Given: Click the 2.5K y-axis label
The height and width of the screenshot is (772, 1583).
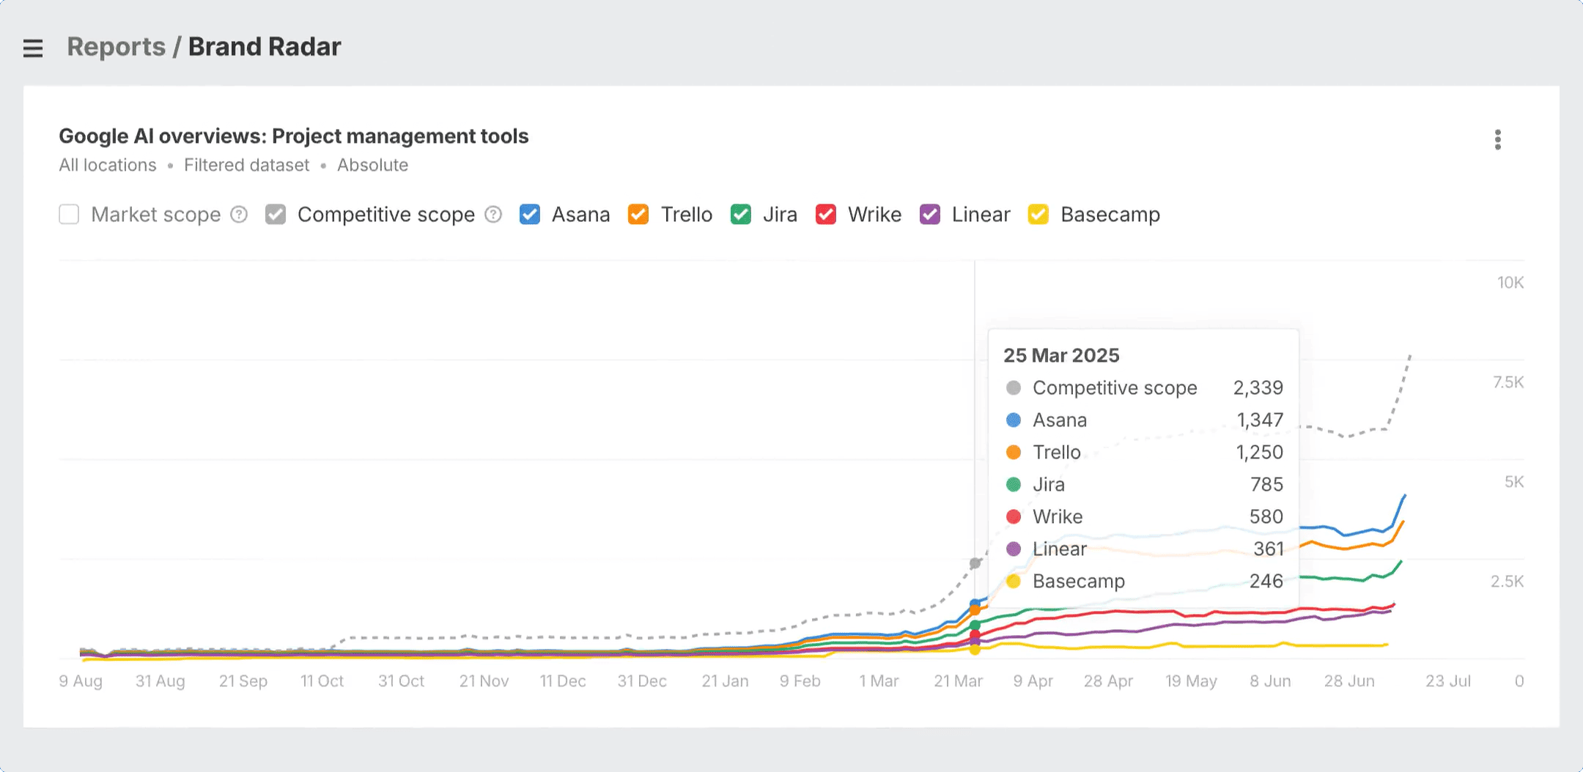Looking at the screenshot, I should 1508,582.
